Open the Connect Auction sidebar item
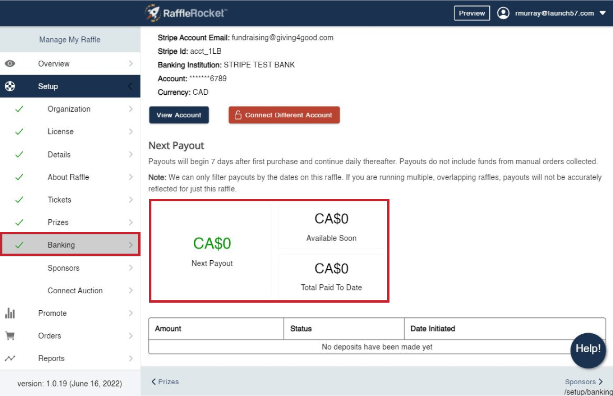The height and width of the screenshot is (396, 613). (x=70, y=290)
